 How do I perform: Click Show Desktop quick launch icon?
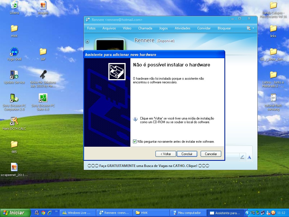pyautogui.click(x=37, y=213)
